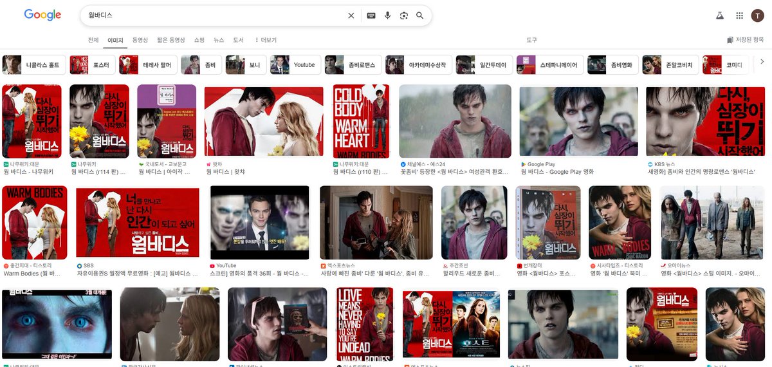Open the blue eyes close-up image
The width and height of the screenshot is (772, 367).
[x=57, y=324]
